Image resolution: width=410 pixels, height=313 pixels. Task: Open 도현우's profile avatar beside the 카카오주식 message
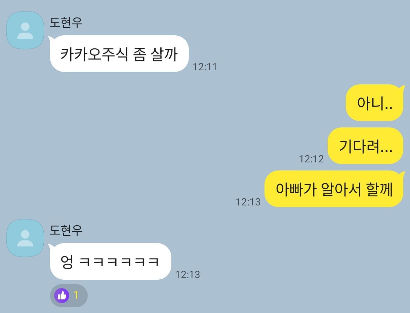(x=25, y=30)
